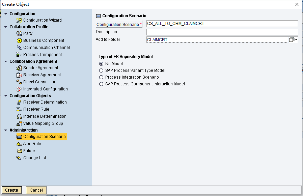Image resolution: width=303 pixels, height=196 pixels.
Task: Collapse the Collaboration Profile section
Action: click(x=6, y=27)
